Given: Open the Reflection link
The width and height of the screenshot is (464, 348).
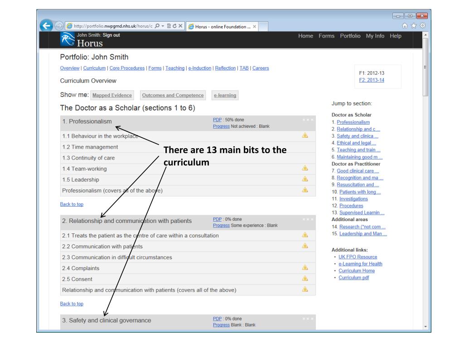Looking at the screenshot, I should pos(225,68).
